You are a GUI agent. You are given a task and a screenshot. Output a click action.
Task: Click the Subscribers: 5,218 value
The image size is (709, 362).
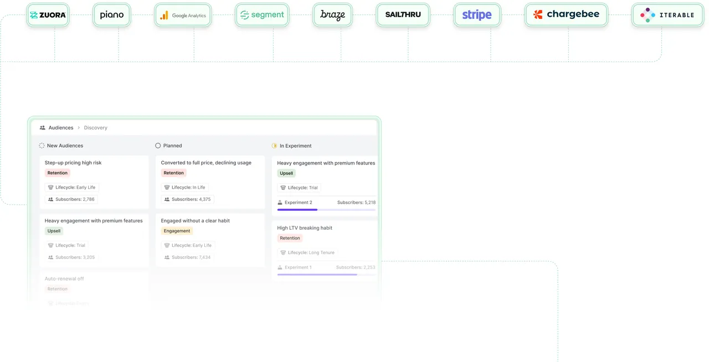coord(356,203)
